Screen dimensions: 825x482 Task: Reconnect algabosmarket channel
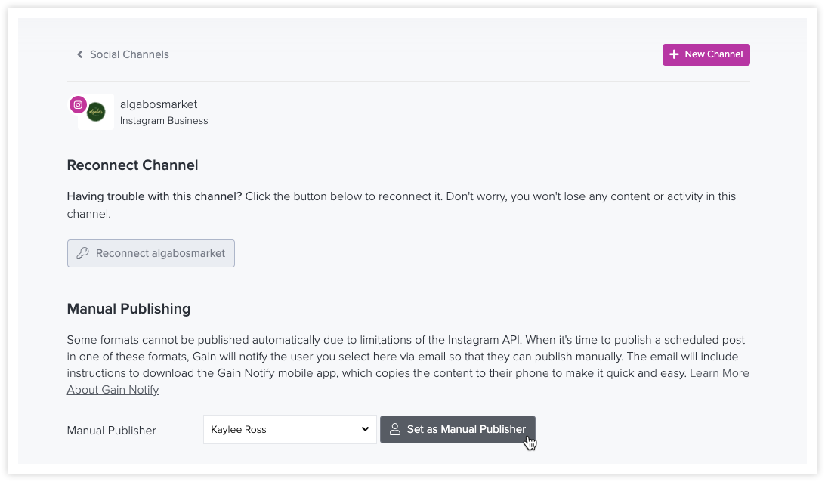pos(151,254)
